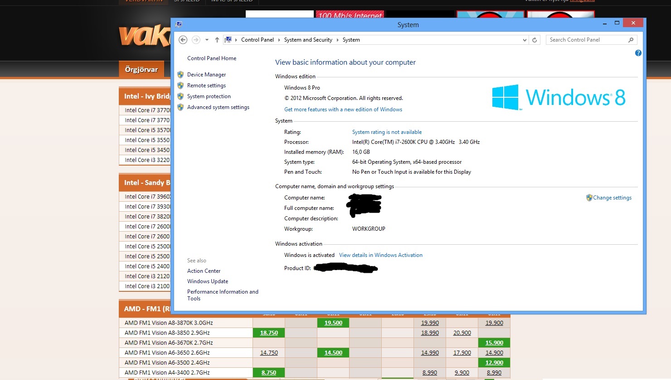Open Get more features with new edition
This screenshot has width=671, height=380.
coord(343,109)
